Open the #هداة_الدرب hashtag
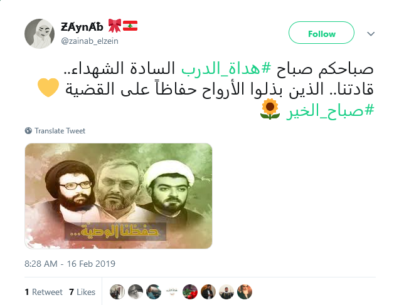399x305 pixels. (x=226, y=68)
